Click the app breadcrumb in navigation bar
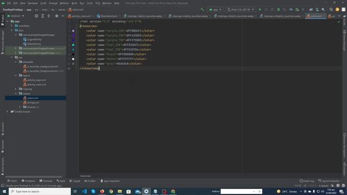The width and height of the screenshot is (347, 195). pyautogui.click(x=29, y=10)
